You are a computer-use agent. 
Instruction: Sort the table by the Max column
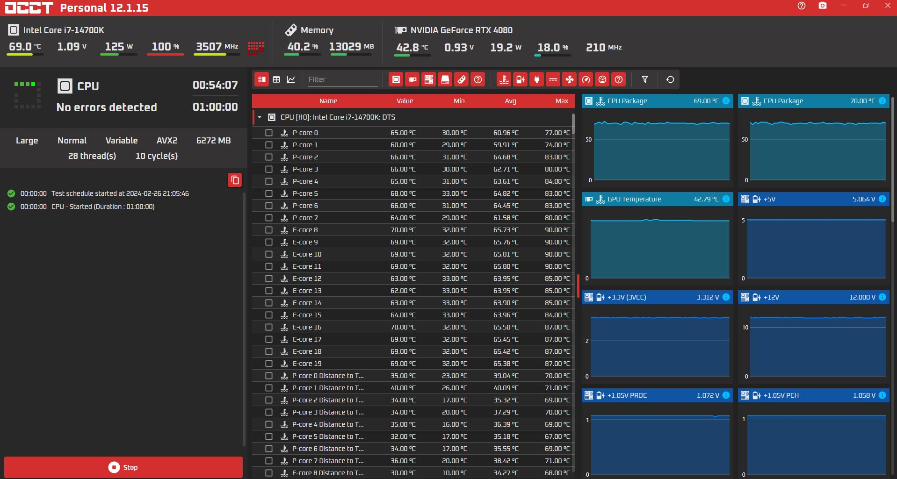tap(562, 101)
